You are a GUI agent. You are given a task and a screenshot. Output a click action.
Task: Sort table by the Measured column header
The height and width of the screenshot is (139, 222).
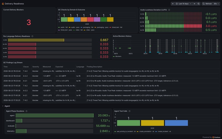pyautogui.click(x=47, y=67)
